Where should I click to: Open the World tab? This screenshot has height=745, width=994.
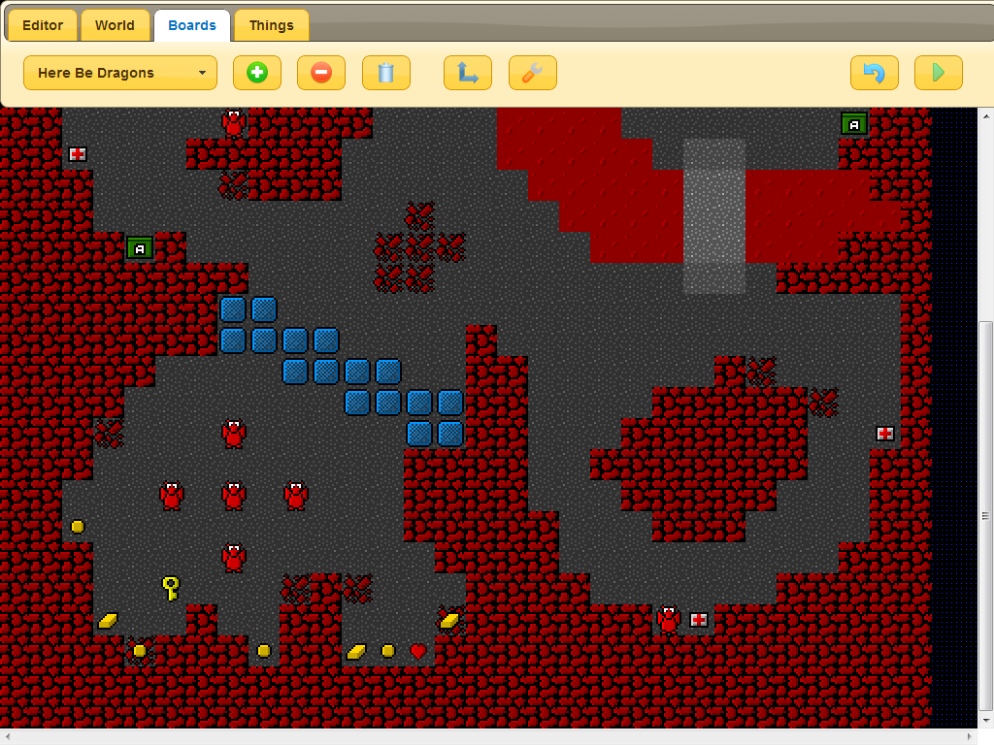(115, 25)
